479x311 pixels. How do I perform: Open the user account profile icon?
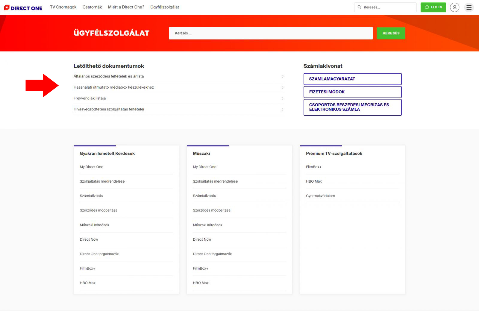tap(454, 7)
